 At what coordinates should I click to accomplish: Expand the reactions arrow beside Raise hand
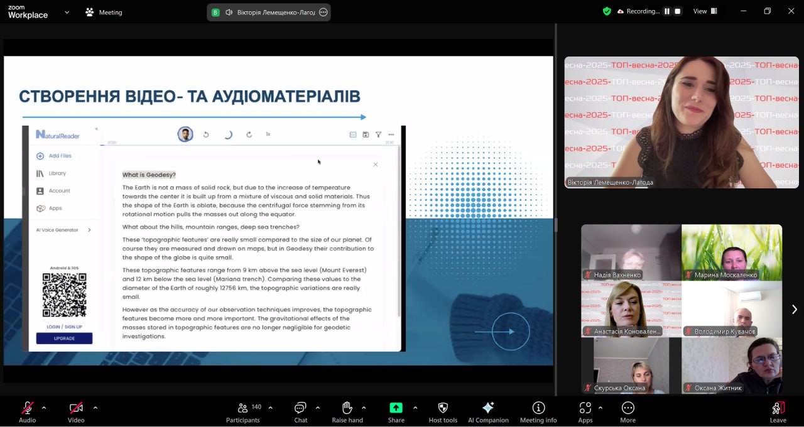point(364,408)
